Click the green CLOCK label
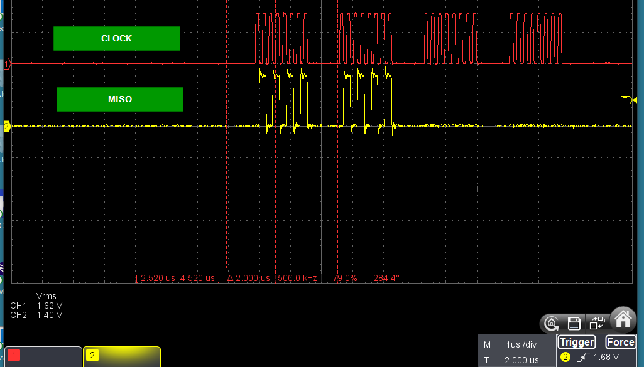This screenshot has width=644, height=367. pyautogui.click(x=117, y=38)
